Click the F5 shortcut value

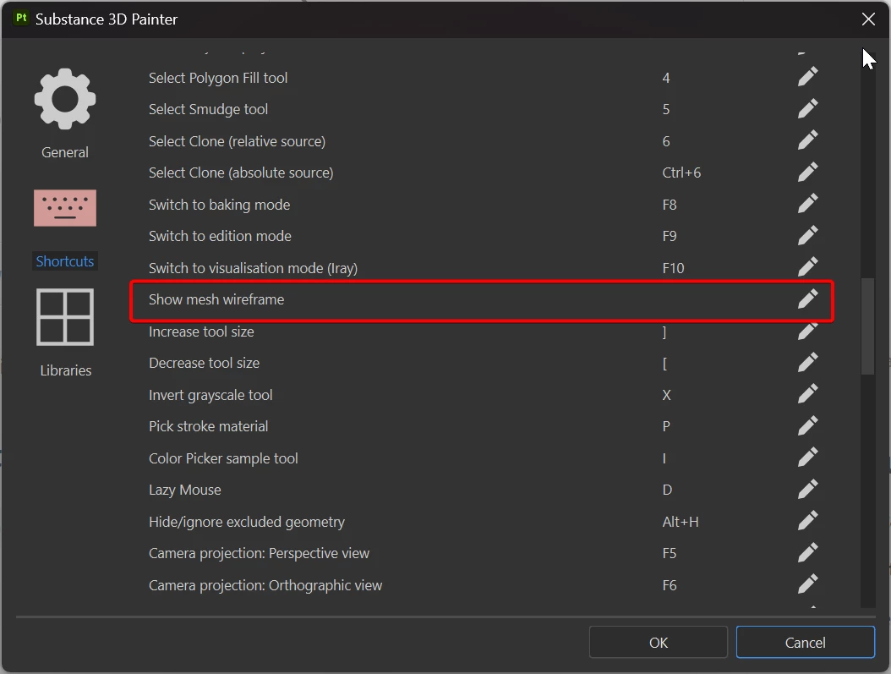tap(670, 553)
